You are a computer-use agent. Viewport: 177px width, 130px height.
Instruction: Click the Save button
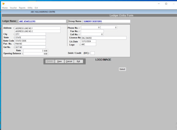click(59, 61)
